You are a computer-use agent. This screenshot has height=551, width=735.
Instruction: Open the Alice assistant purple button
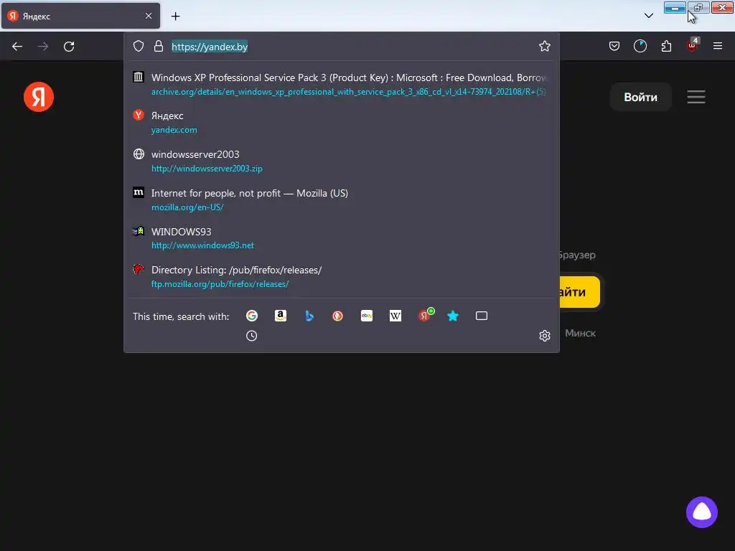[702, 512]
